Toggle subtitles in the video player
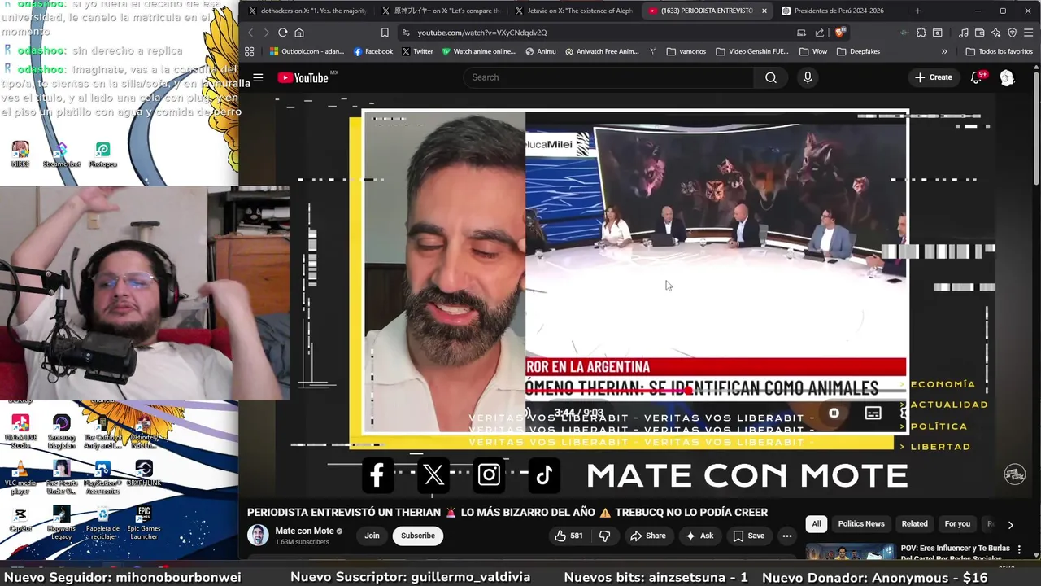The image size is (1041, 586). (x=873, y=413)
